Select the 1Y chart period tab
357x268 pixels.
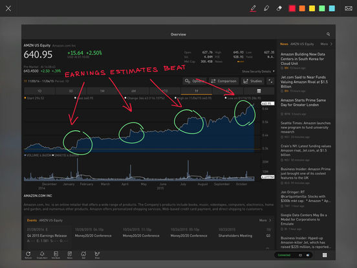196,91
